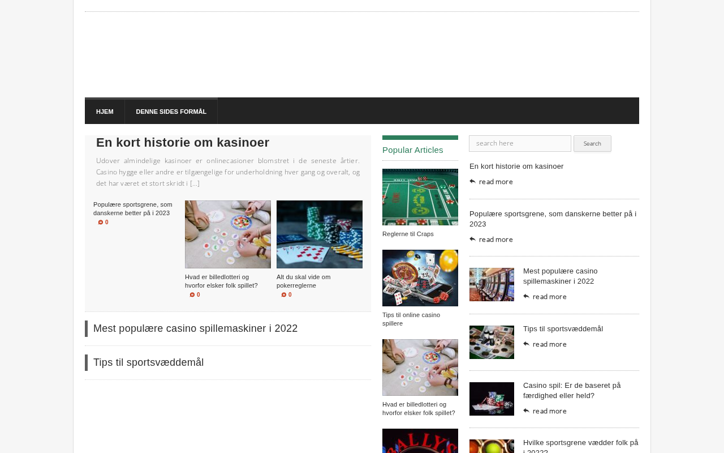
Task: Click read more under 'Casino spil' sidebar item
Action: click(550, 411)
